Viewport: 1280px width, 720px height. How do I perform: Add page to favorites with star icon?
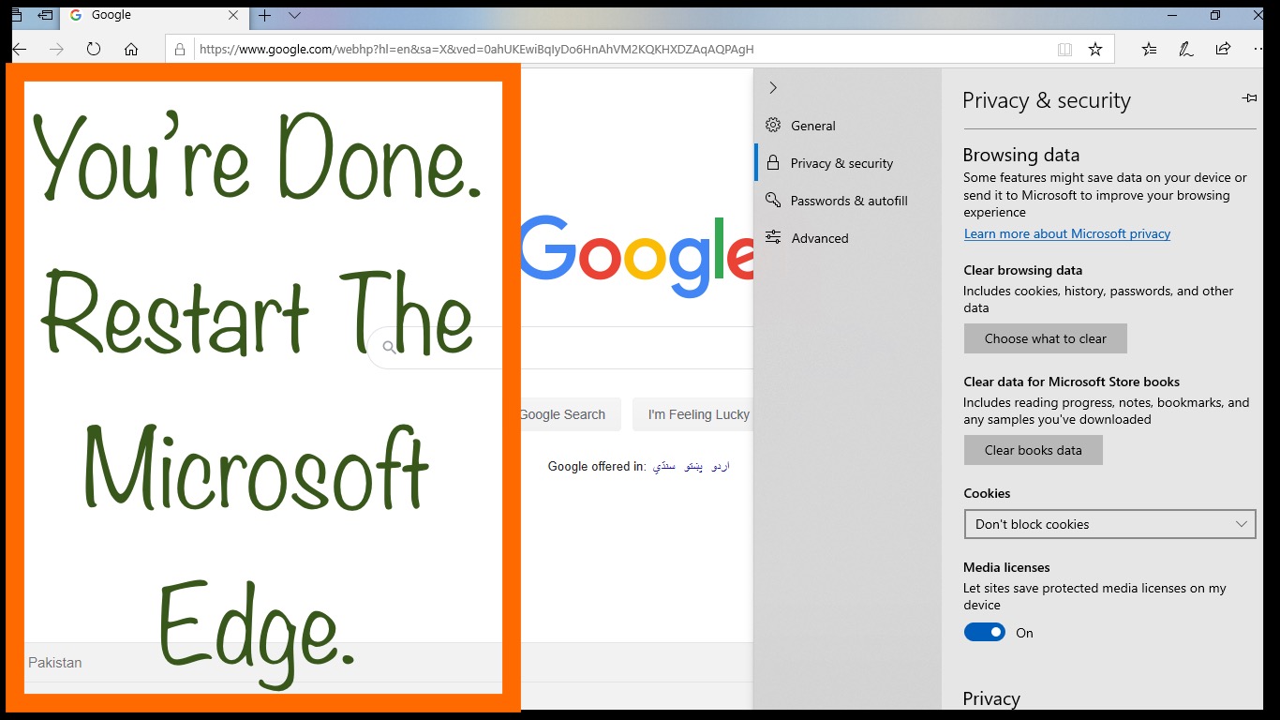(x=1095, y=49)
